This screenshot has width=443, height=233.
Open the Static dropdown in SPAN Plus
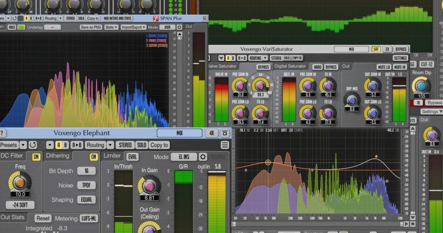pyautogui.click(x=111, y=27)
